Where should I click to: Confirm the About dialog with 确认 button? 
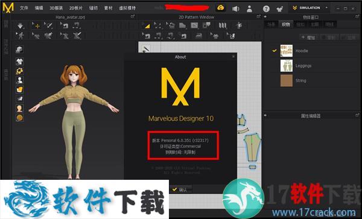180,189
